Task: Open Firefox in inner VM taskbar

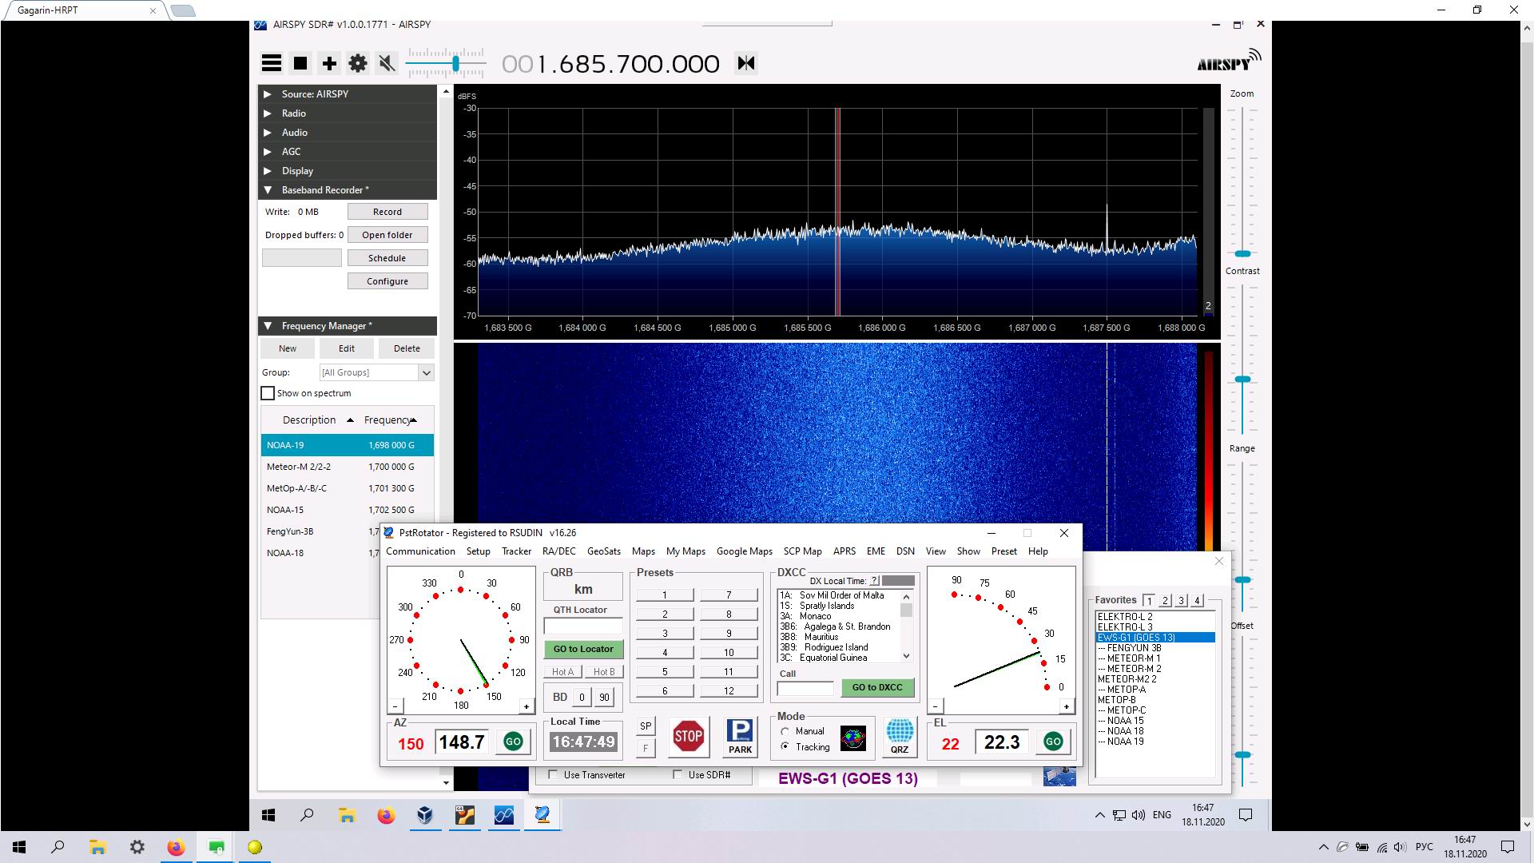Action: click(386, 815)
